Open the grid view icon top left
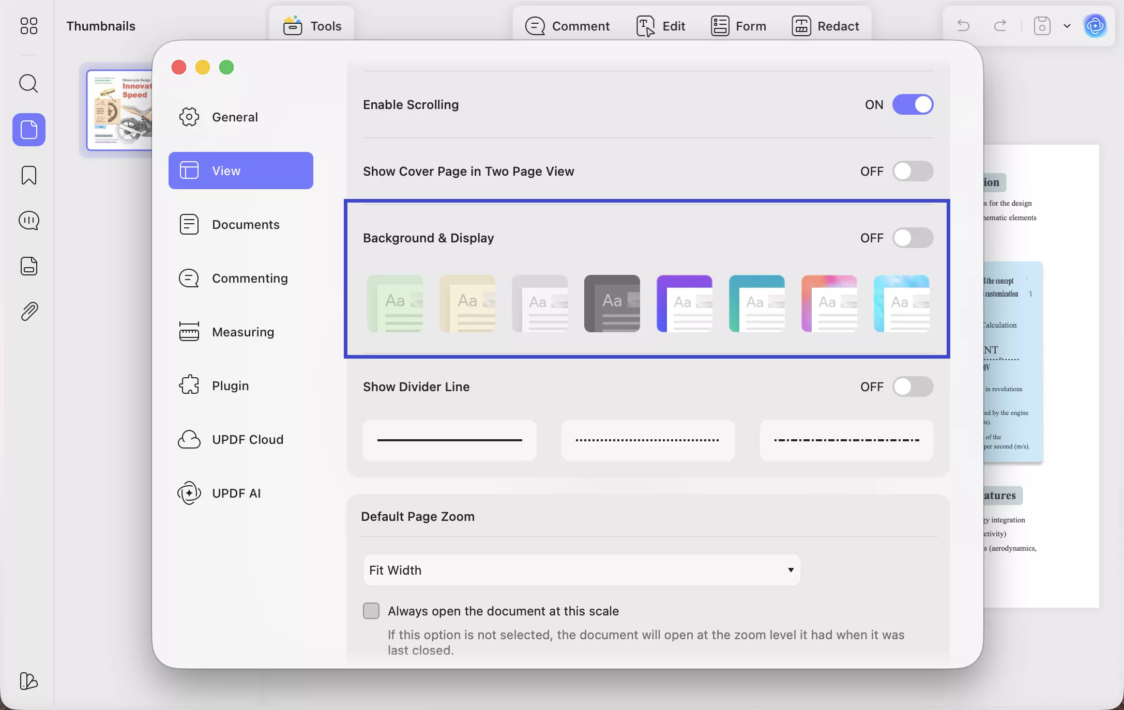The width and height of the screenshot is (1124, 710). 28,26
